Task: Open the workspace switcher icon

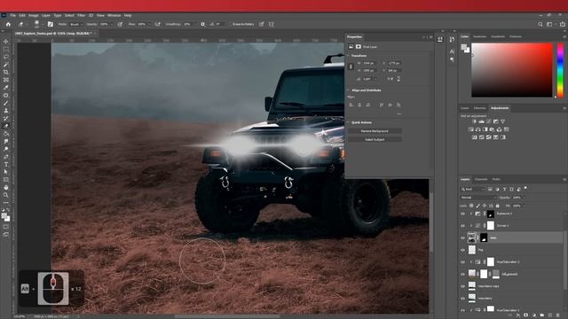Action: (550, 24)
